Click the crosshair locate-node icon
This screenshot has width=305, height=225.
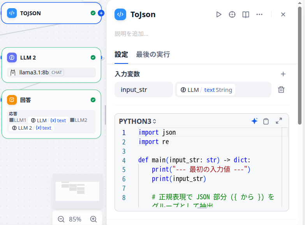[x=232, y=14]
